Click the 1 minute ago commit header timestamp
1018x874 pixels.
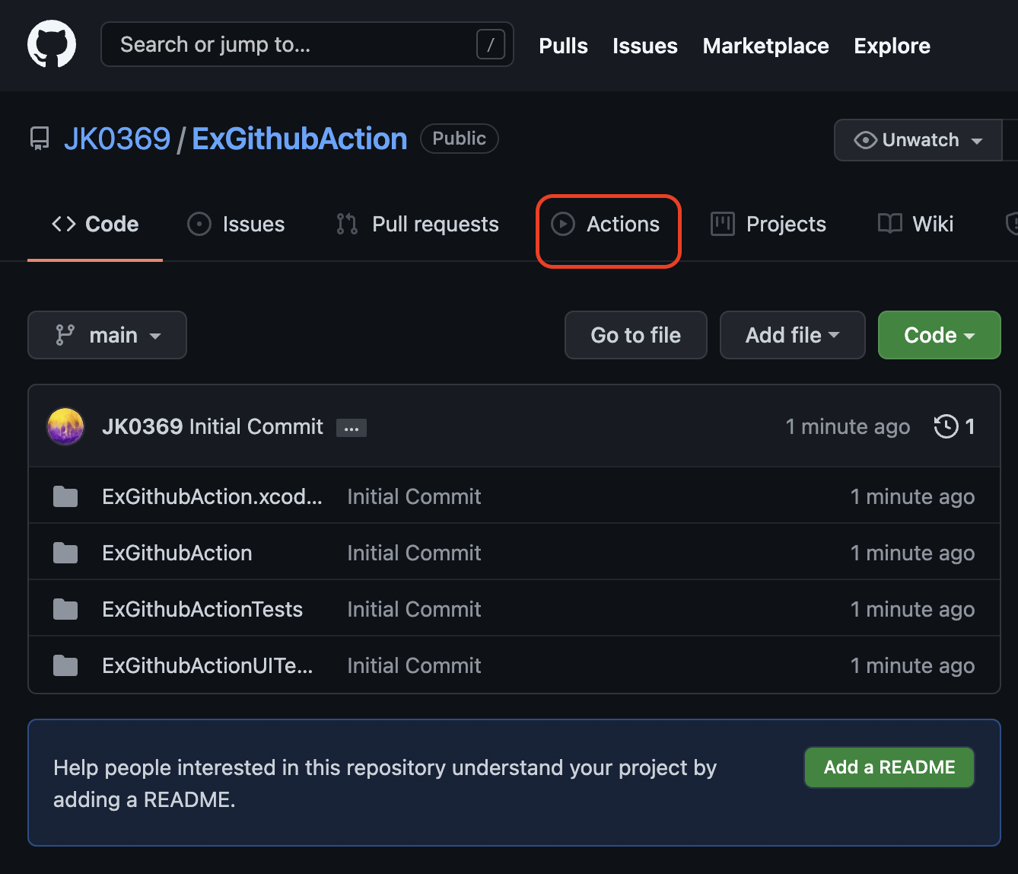click(x=848, y=426)
